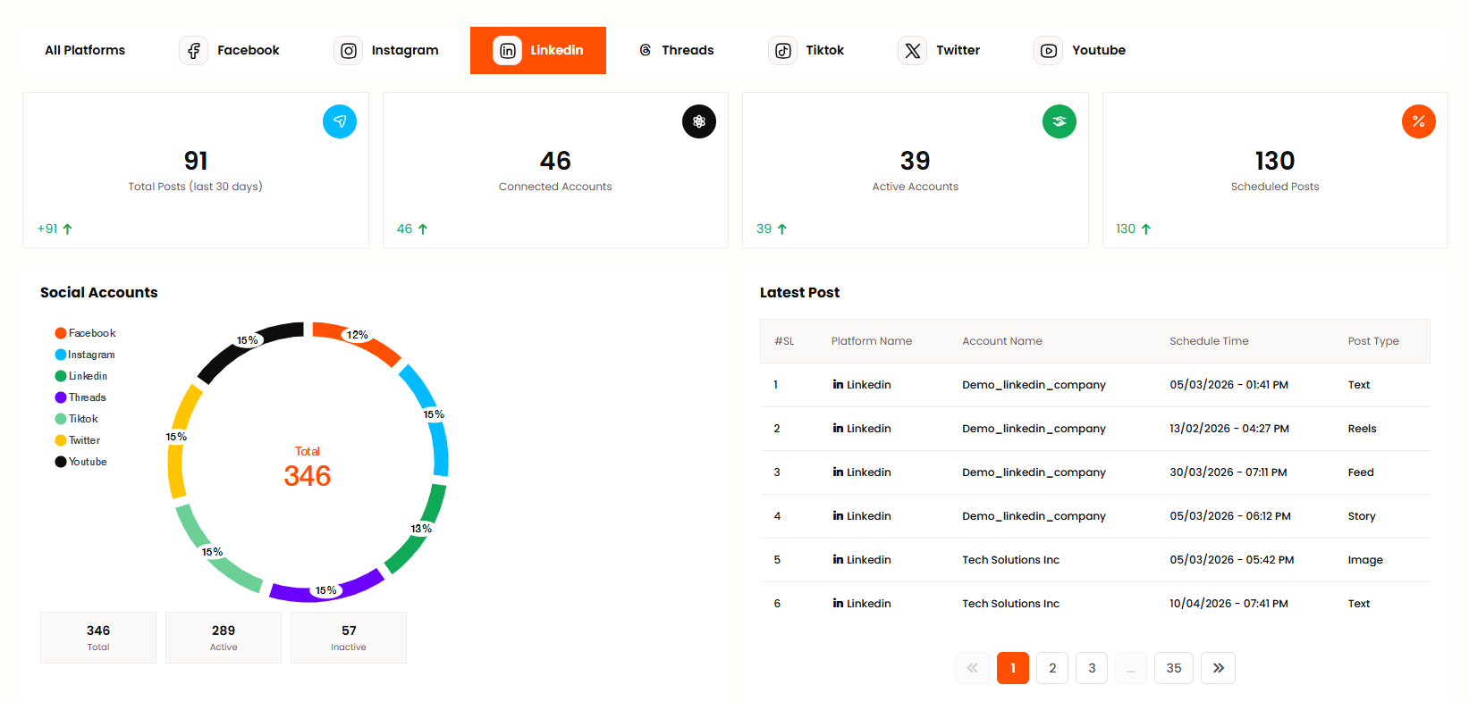Click the orange percent icon on Scheduled Posts card
This screenshot has width=1469, height=702.
click(1419, 121)
